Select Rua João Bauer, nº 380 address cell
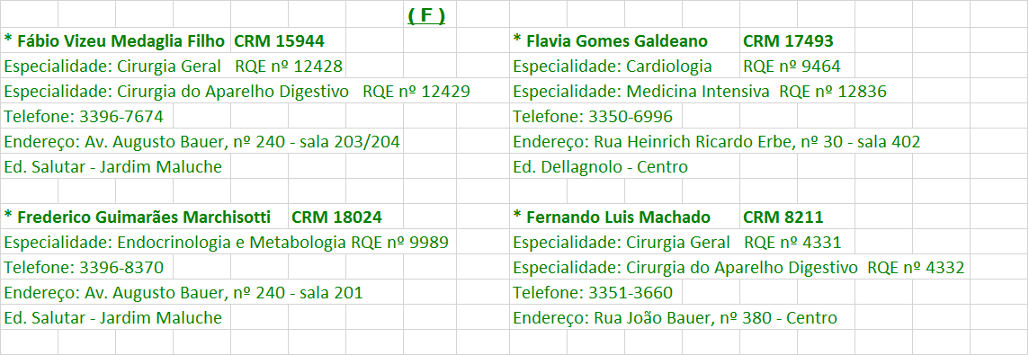This screenshot has width=1029, height=355. click(x=675, y=318)
